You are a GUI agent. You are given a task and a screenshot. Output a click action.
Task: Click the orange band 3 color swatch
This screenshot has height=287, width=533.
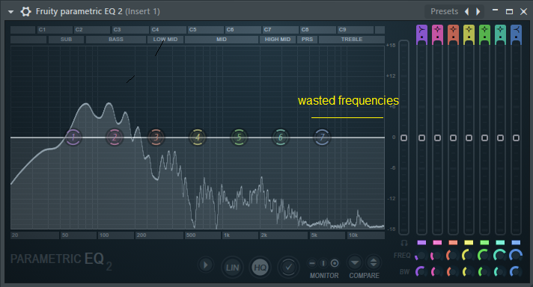pos(453,243)
